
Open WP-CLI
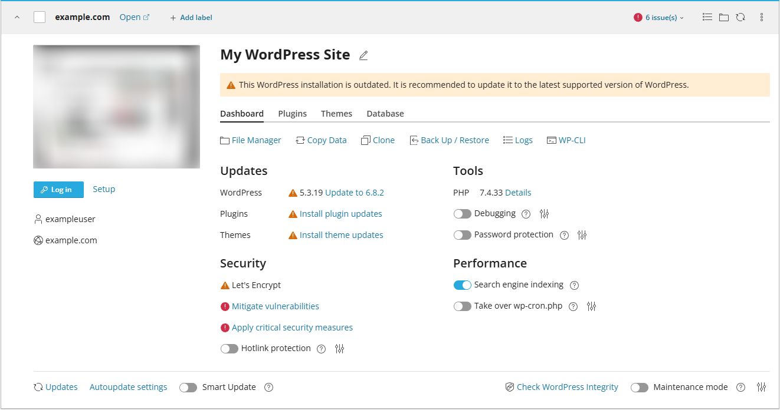[566, 140]
